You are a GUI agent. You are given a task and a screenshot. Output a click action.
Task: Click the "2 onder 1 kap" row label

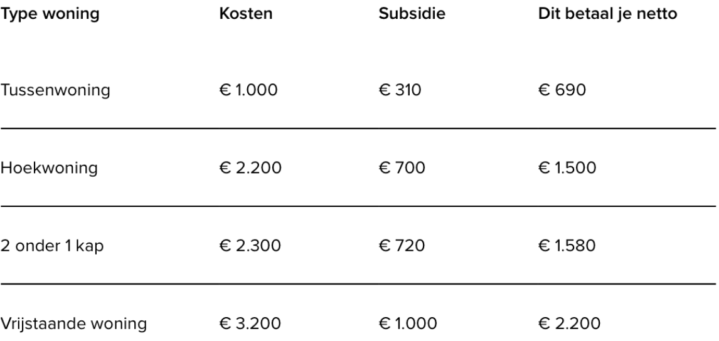pyautogui.click(x=52, y=246)
